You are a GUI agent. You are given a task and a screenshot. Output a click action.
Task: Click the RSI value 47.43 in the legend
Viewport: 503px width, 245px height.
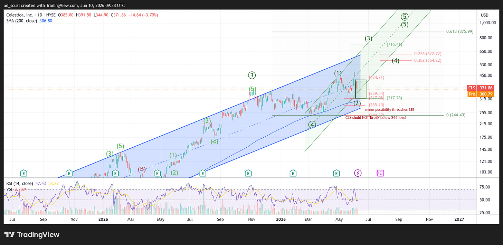point(41,183)
